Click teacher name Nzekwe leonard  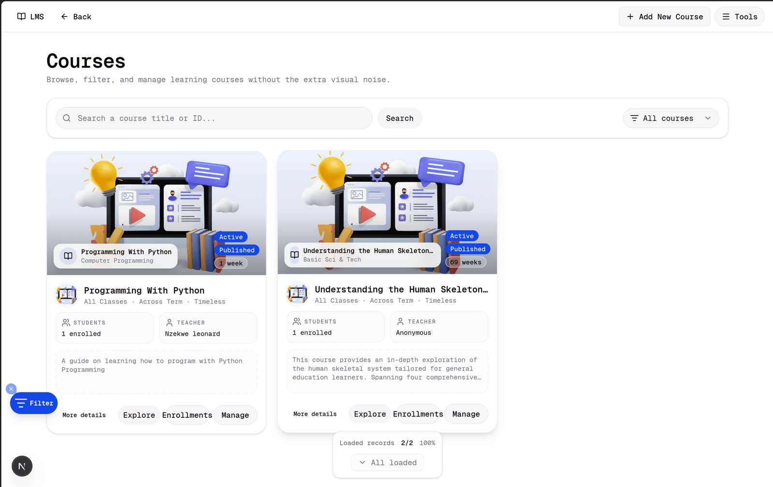[192, 334]
